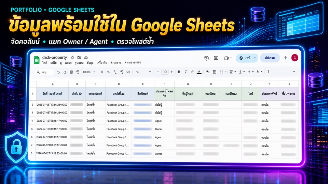The image size is (328, 184).
Task: Format as percent
Action: click(x=108, y=72)
